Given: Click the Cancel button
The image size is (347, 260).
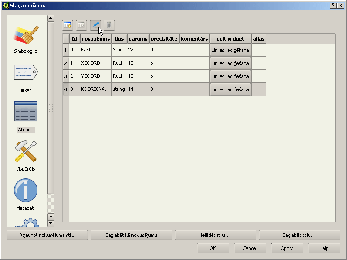Looking at the screenshot, I should coord(250,248).
